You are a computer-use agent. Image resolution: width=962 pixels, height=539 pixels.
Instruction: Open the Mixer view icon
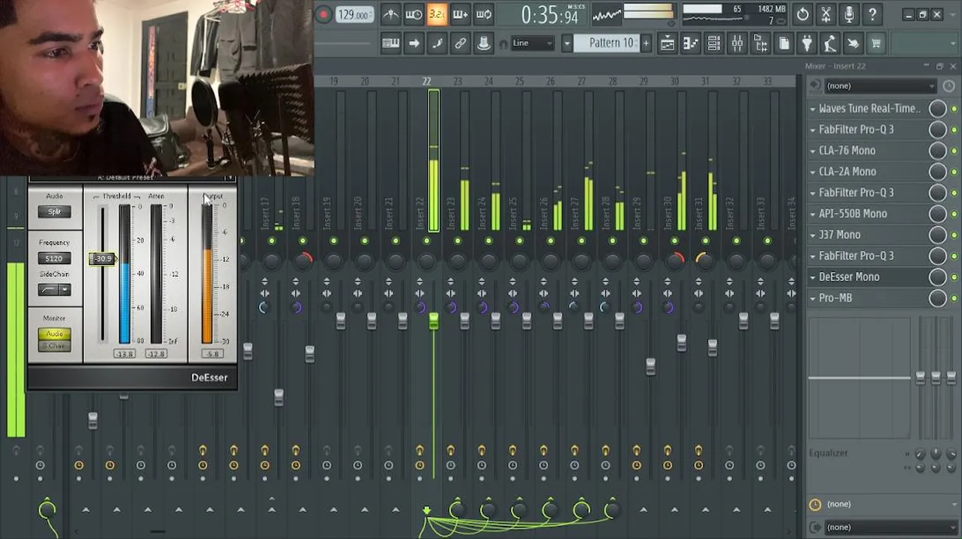click(736, 43)
